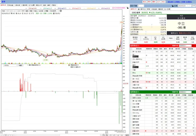Check the select-all box in 買超 table header
Screen dimensions: 196x136
[131, 49]
